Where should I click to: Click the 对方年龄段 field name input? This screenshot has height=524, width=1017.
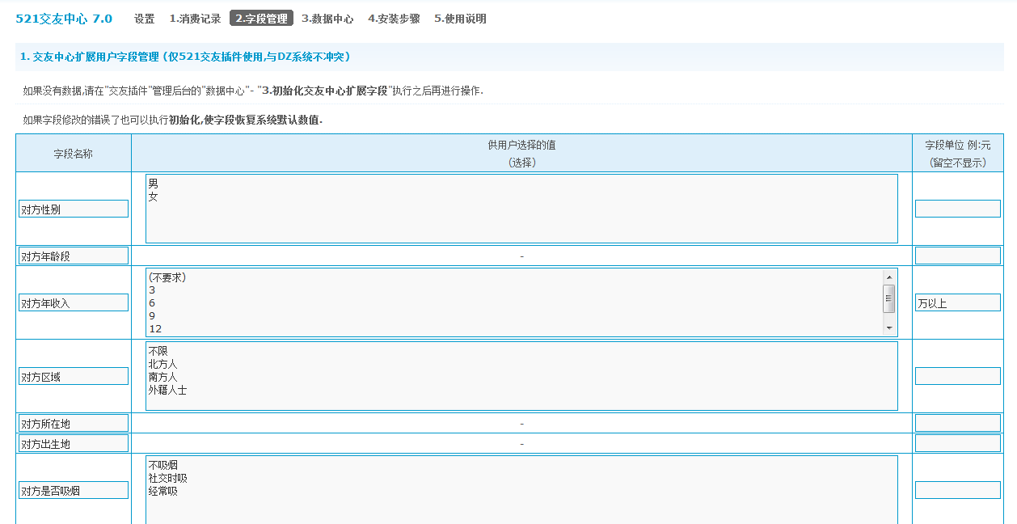[x=74, y=256]
